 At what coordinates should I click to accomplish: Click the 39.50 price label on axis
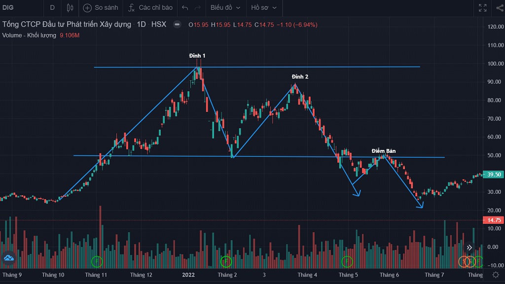[493, 175]
